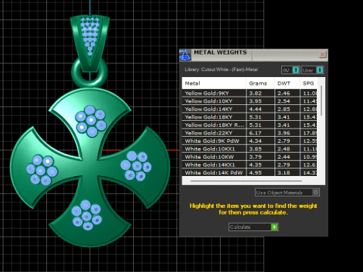Select the gem cluster on the right arm
Screen dimensions: 363x272
point(136,166)
